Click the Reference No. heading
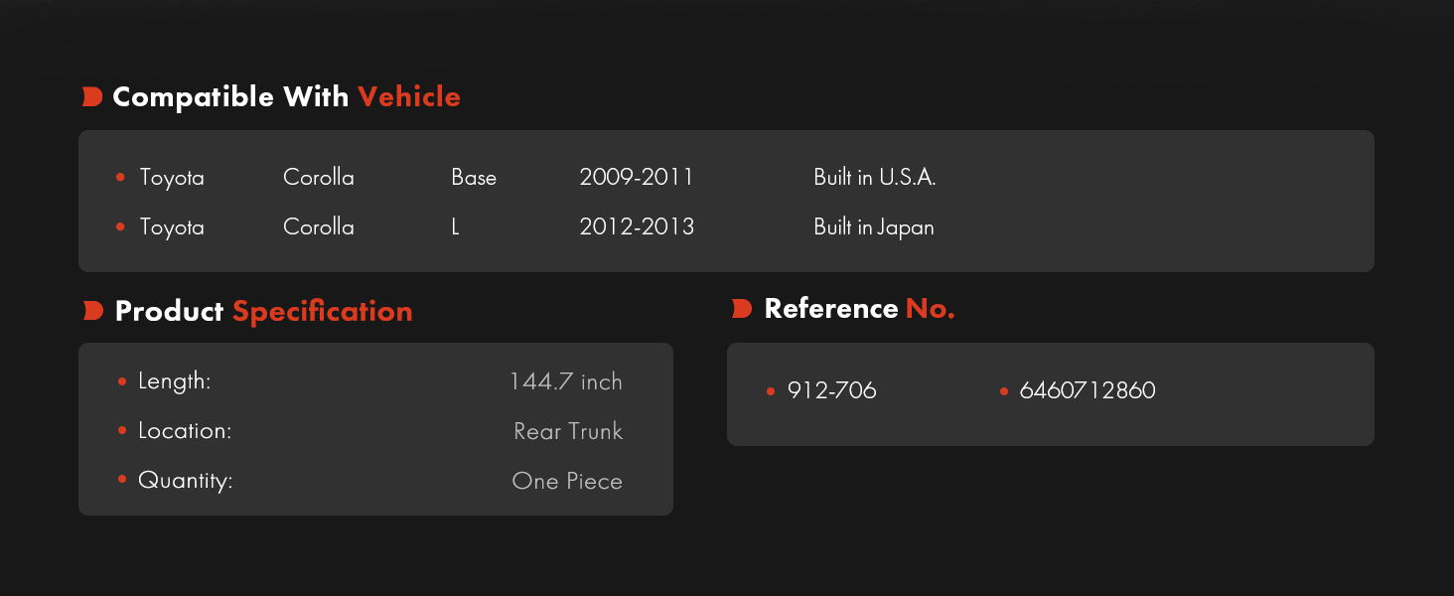The height and width of the screenshot is (596, 1454). click(859, 309)
